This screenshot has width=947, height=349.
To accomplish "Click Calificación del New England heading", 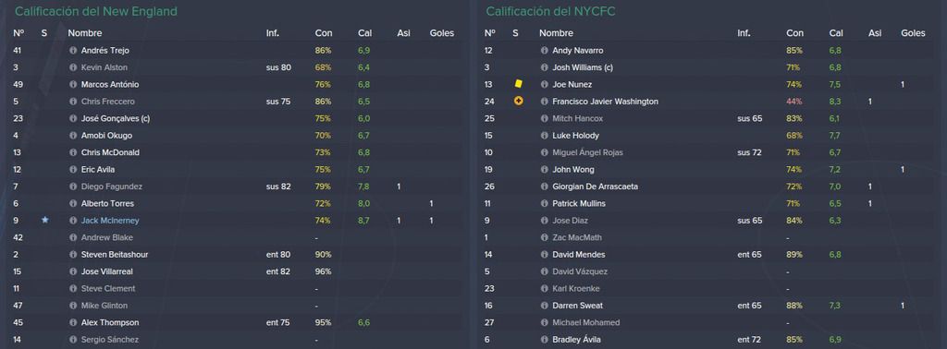I will tap(96, 11).
